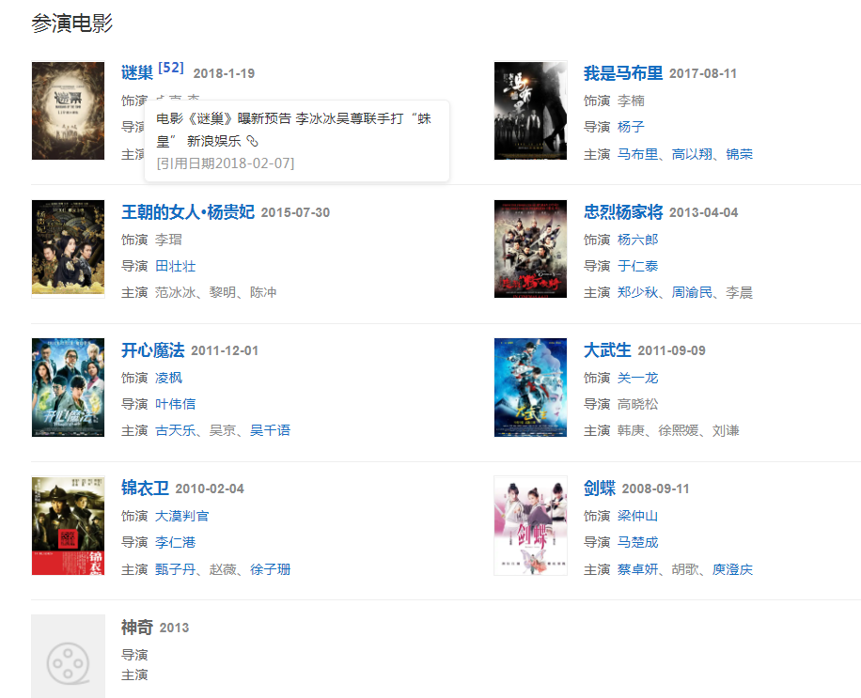Go to 高以翔's actor page
This screenshot has width=861, height=698.
coord(692,154)
